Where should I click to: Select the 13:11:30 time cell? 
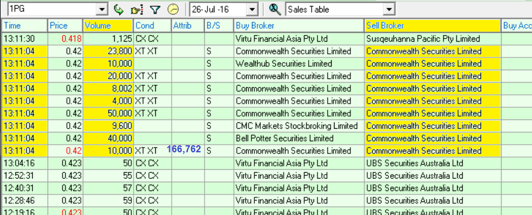[x=25, y=39]
